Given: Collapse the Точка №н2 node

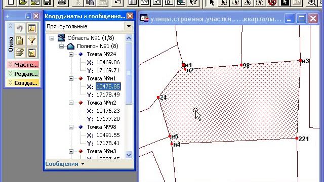Looking at the screenshot, I should pos(71,103).
